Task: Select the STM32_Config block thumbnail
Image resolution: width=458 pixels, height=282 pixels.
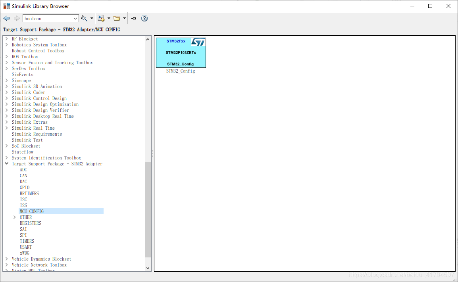Action: pos(181,53)
